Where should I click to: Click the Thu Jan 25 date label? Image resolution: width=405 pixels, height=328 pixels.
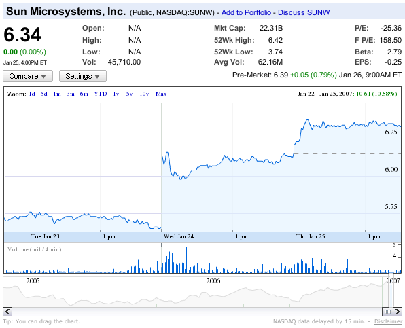coord(311,236)
